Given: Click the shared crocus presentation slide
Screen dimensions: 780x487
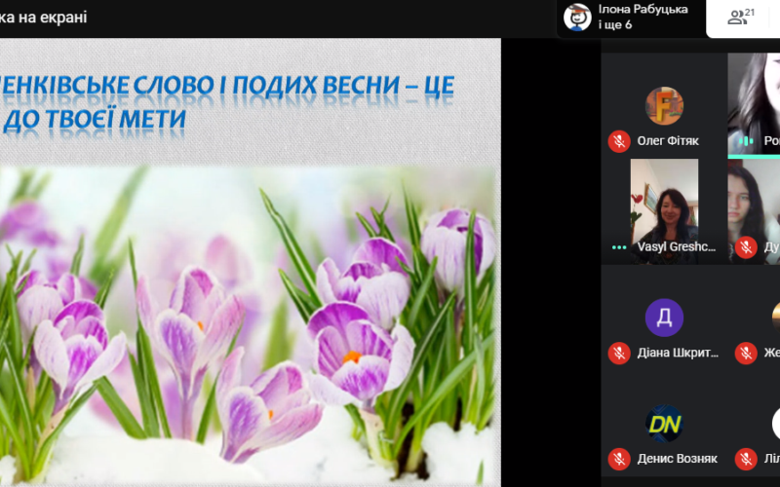Looking at the screenshot, I should 250,292.
